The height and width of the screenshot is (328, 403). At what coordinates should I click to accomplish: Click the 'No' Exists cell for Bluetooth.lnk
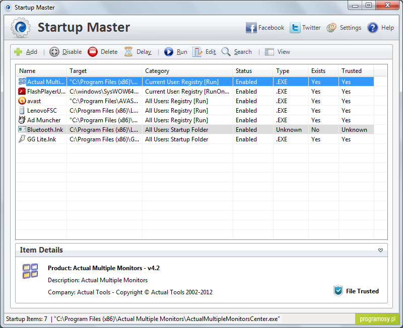[x=323, y=130]
